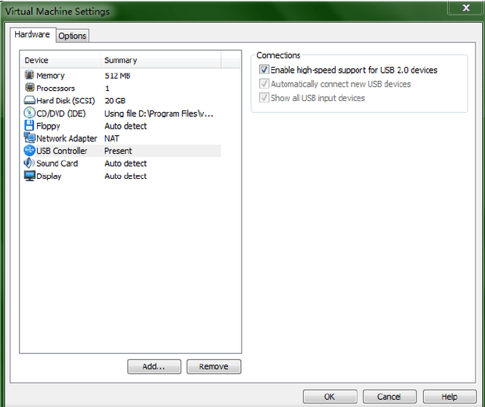Click the Hard Disk (SCSI) icon
The width and height of the screenshot is (485, 407).
coord(29,100)
